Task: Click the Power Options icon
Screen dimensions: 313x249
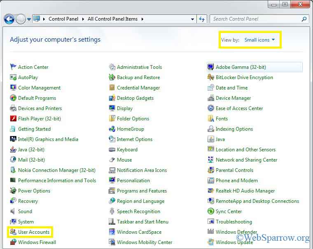Action: tap(13, 190)
